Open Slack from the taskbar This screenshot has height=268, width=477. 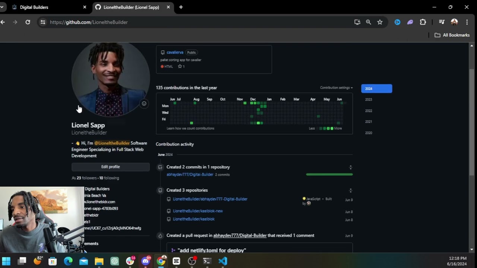click(130, 261)
